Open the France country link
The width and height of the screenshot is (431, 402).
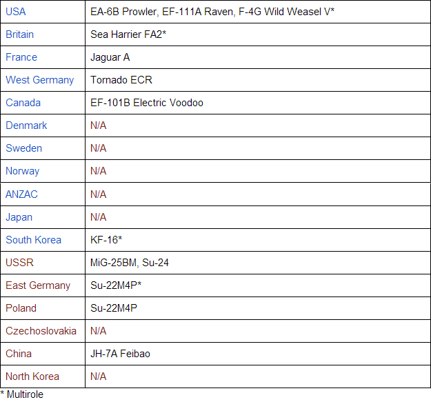coord(21,57)
